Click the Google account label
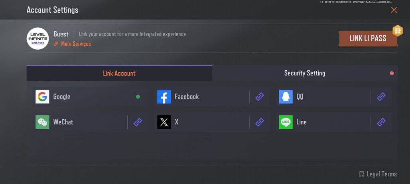Screen dimensions: 410x184 pyautogui.click(x=62, y=97)
